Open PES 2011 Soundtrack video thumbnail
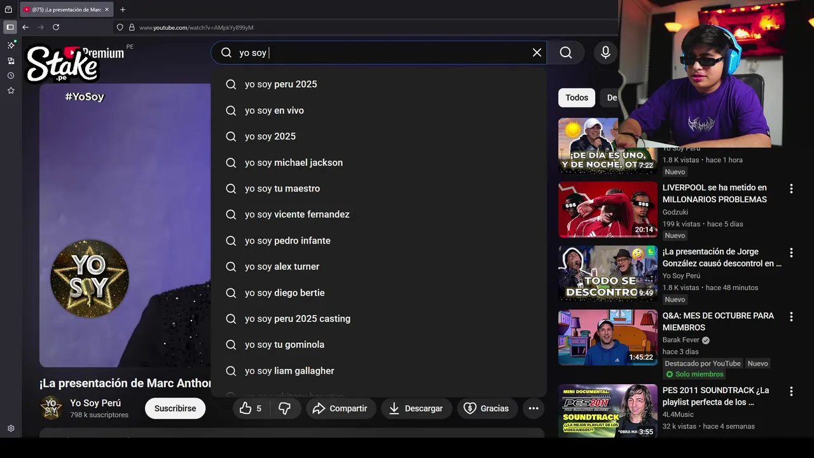 pos(608,410)
